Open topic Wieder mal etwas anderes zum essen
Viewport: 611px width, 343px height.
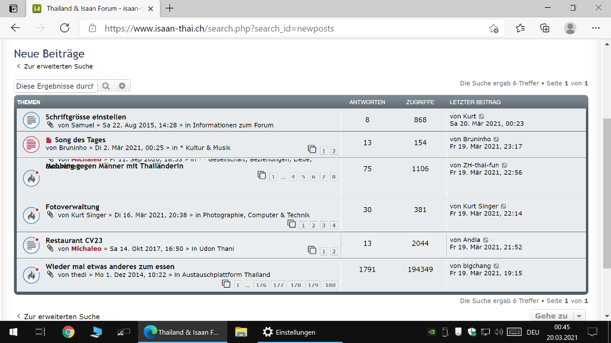tap(110, 267)
